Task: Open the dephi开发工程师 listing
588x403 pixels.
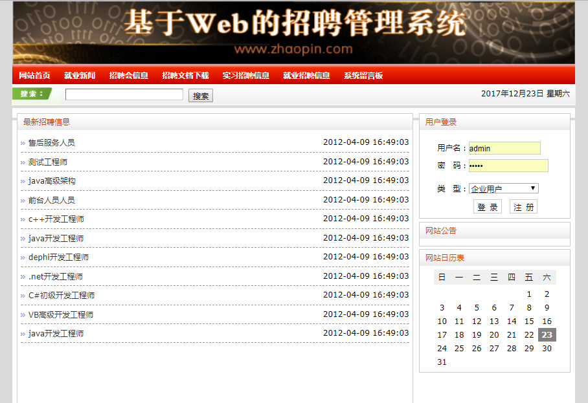Action: (58, 257)
